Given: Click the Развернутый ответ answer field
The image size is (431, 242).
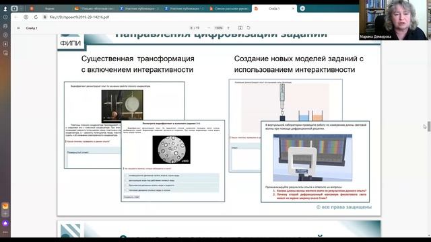Looking at the screenshot, I should point(94,160).
